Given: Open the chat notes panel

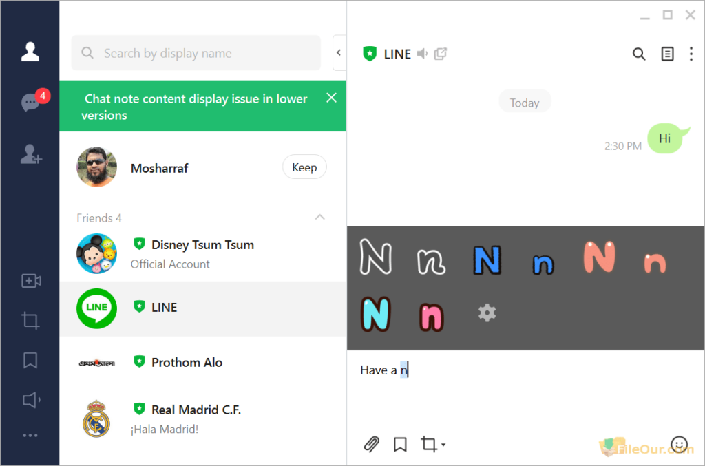Looking at the screenshot, I should [x=666, y=53].
